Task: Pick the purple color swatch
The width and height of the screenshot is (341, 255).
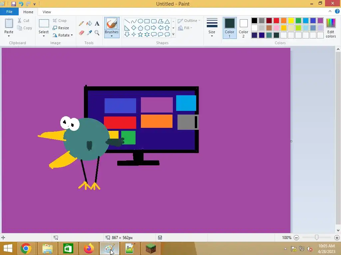Action: click(320, 21)
